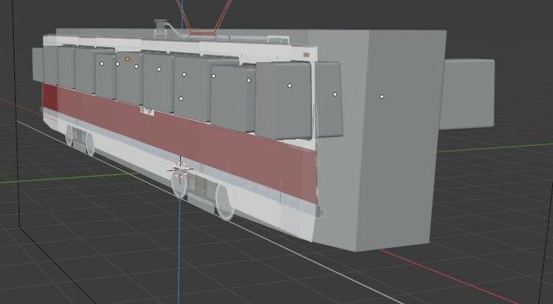Screen dimensions: 553x304
Task: Click the small orange rectangle marker on the roof edge
Action: 307,55
